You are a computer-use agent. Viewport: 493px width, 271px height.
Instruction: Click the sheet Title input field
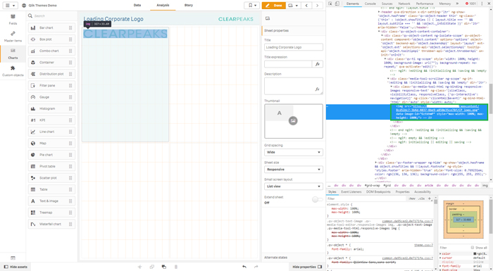tap(294, 47)
